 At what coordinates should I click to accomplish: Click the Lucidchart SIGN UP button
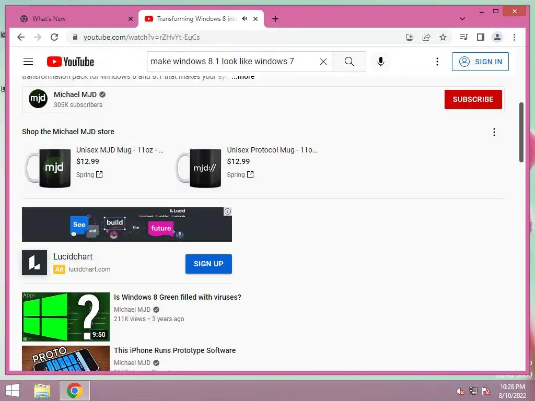click(x=208, y=264)
